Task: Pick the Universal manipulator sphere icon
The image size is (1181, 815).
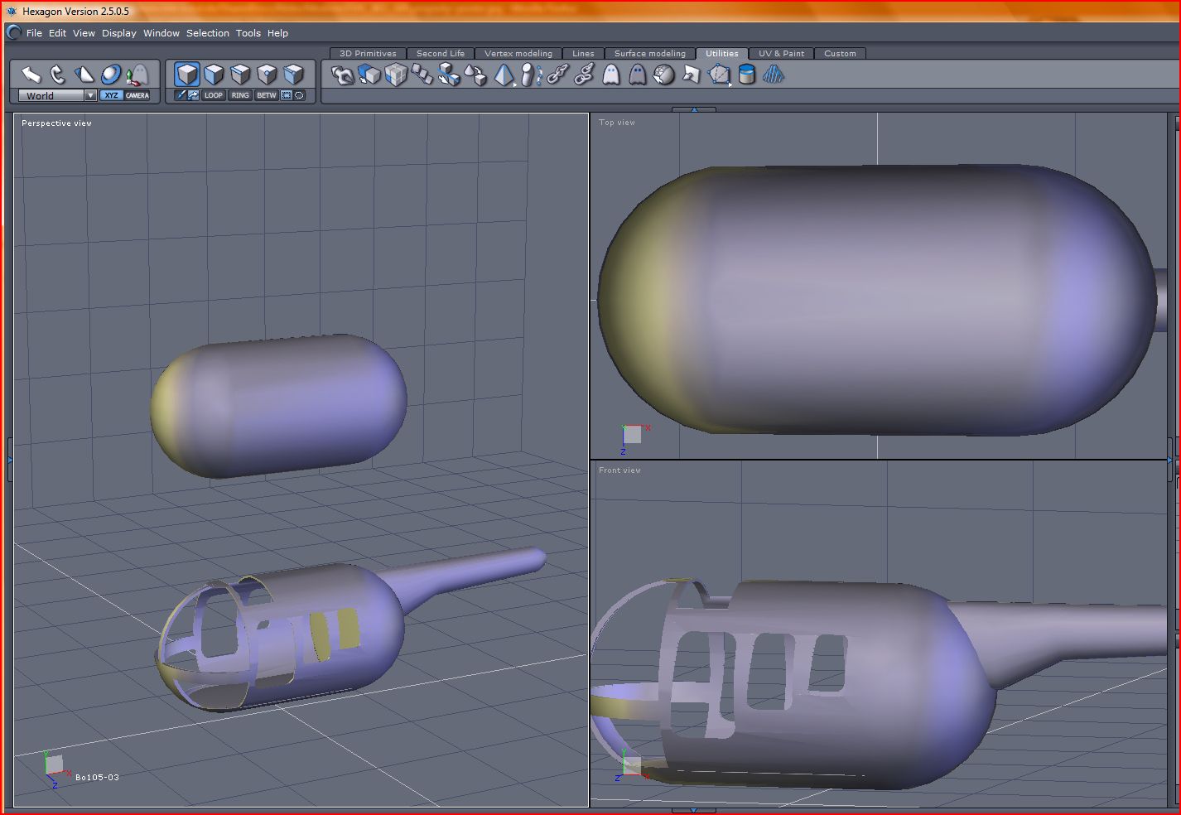Action: (x=111, y=75)
